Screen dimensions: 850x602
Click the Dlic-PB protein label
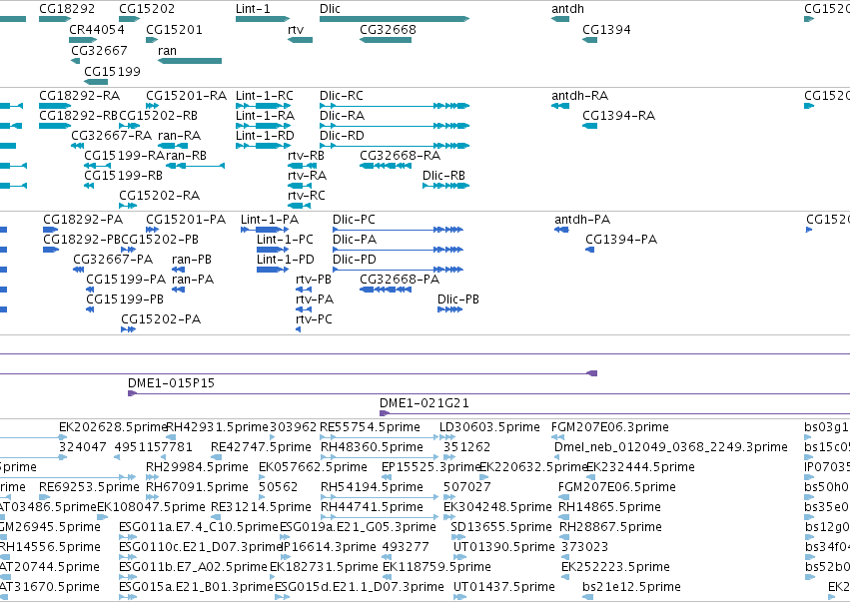pos(458,300)
